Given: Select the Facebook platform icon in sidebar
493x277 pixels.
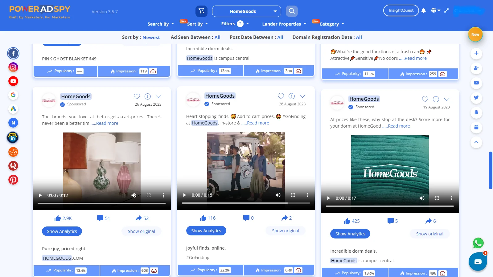Looking at the screenshot, I should (13, 54).
